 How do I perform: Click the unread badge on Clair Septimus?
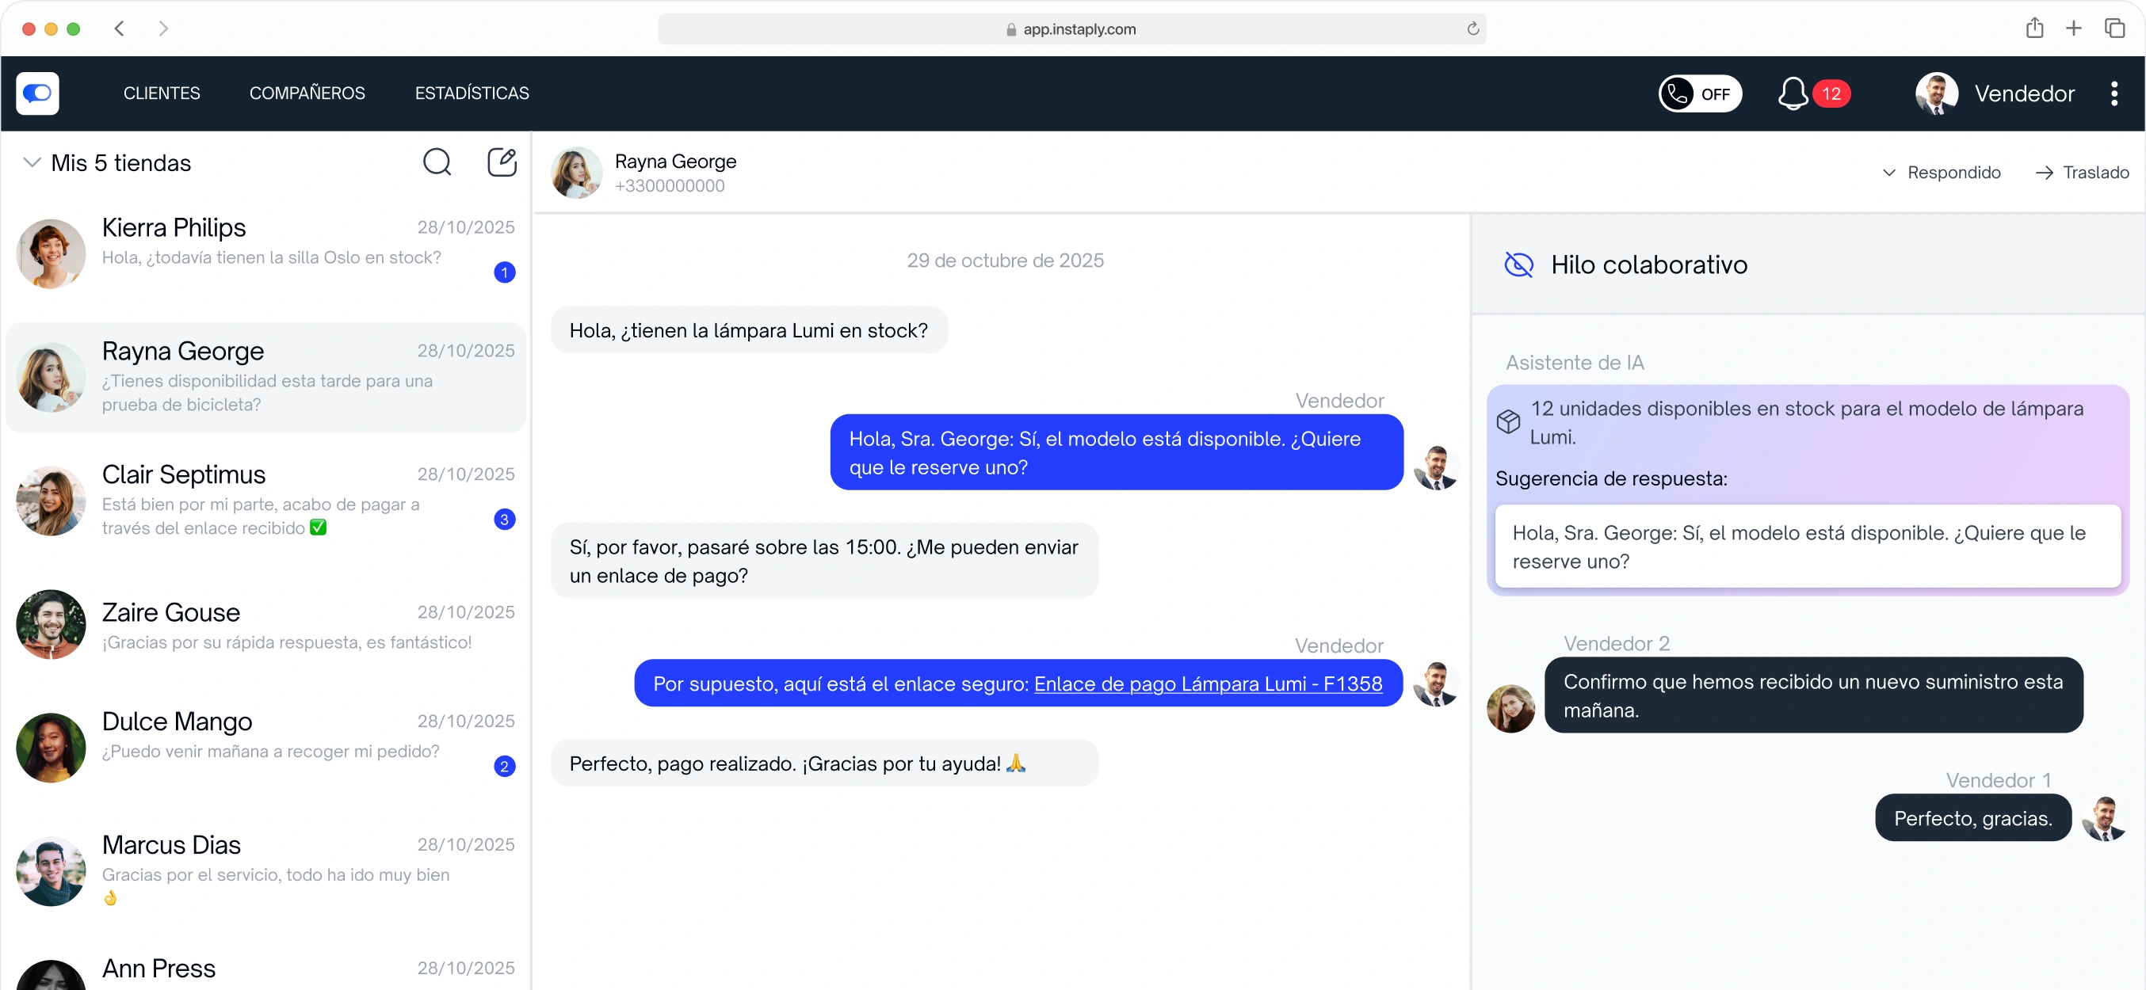504,520
